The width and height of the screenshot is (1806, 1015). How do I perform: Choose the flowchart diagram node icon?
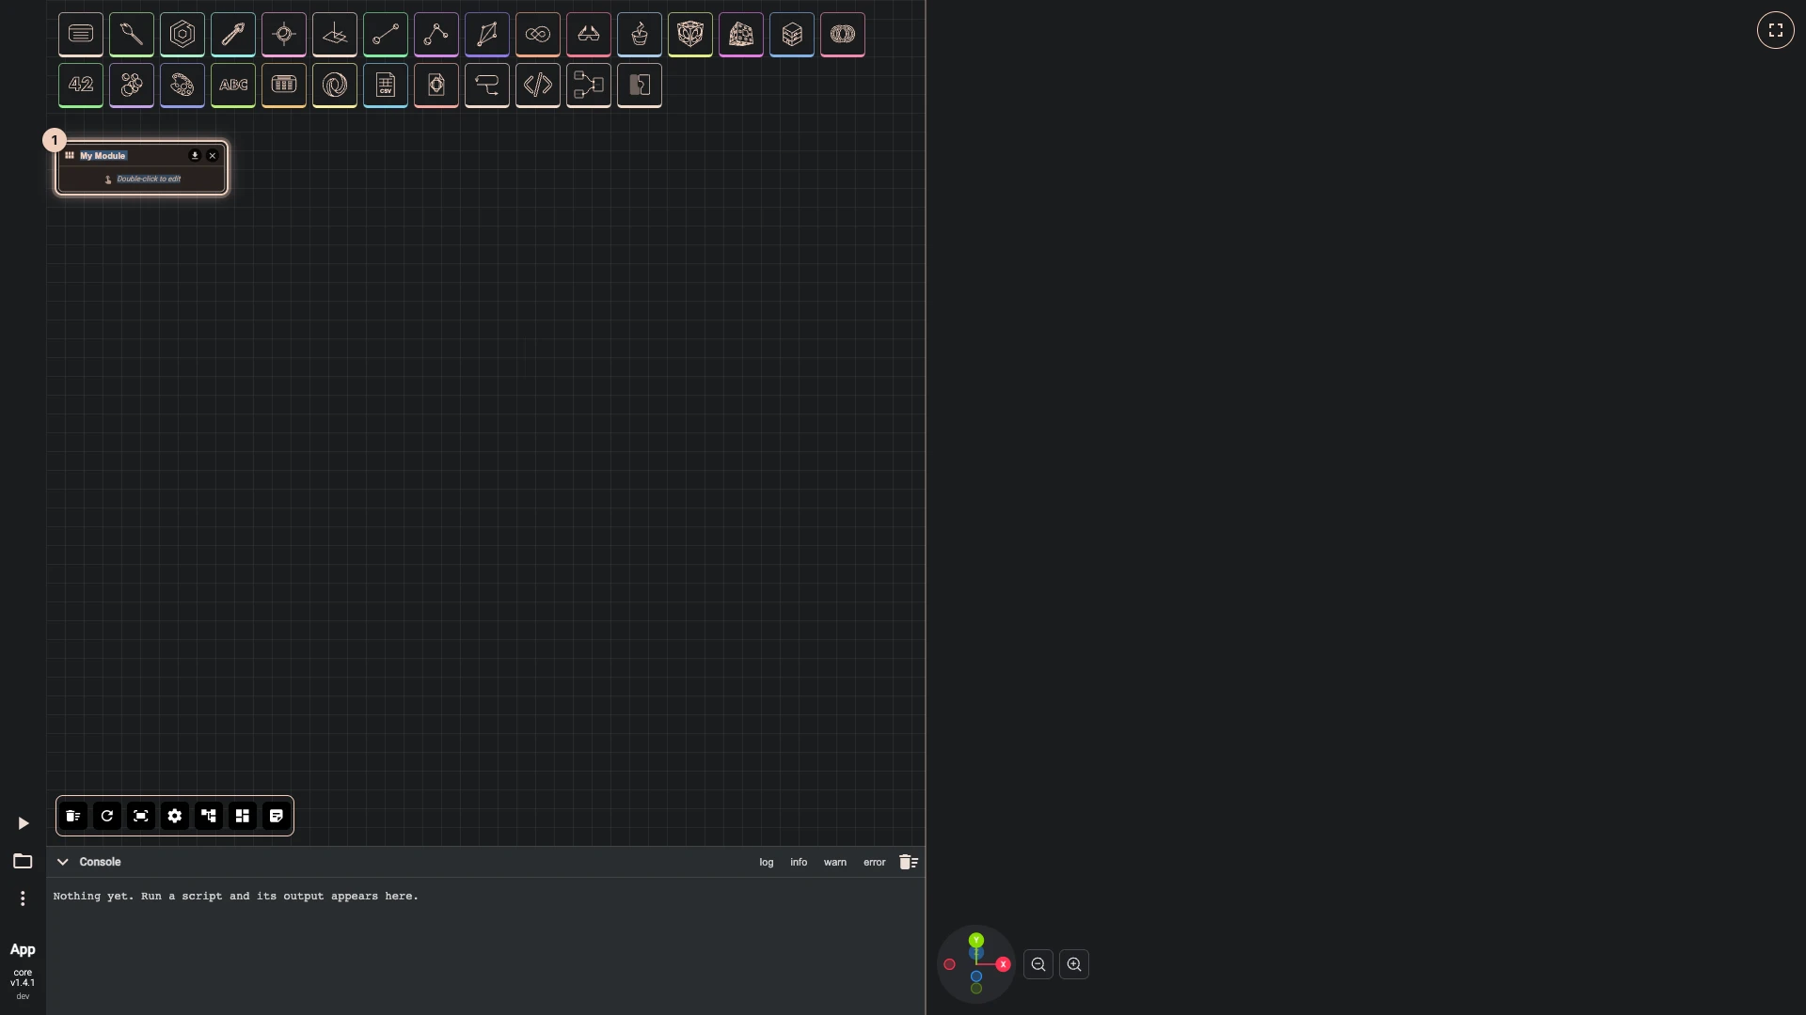click(x=589, y=86)
